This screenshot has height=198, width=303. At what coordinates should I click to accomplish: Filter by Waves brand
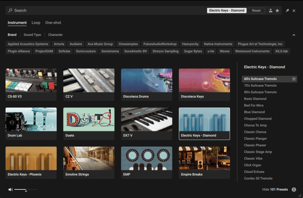tap(225, 51)
